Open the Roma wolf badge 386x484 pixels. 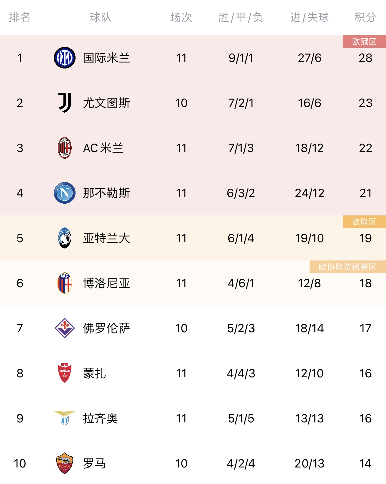[x=65, y=463]
